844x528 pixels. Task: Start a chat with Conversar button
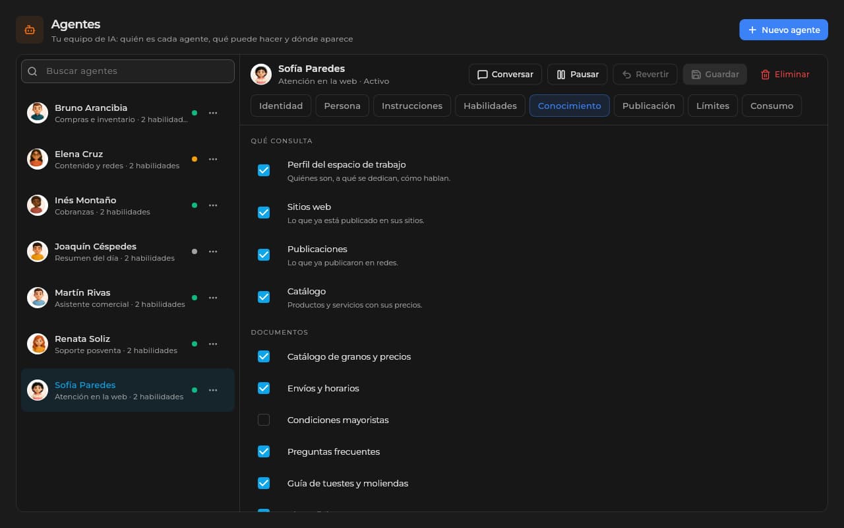(x=505, y=75)
